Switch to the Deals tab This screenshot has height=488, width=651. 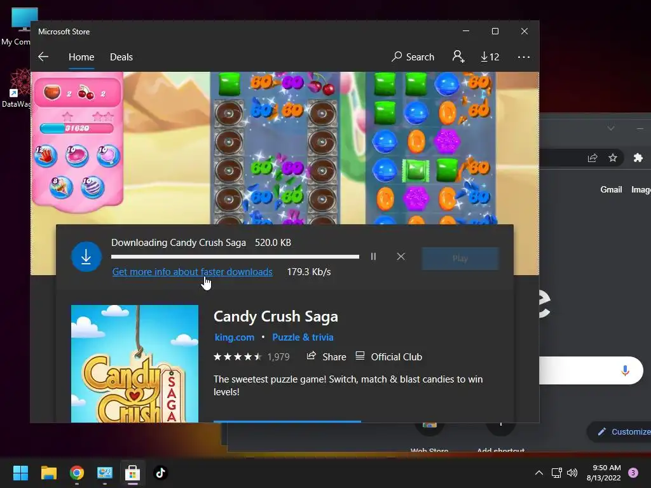[x=121, y=57]
